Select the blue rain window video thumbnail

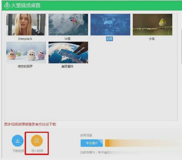pyautogui.click(x=110, y=24)
